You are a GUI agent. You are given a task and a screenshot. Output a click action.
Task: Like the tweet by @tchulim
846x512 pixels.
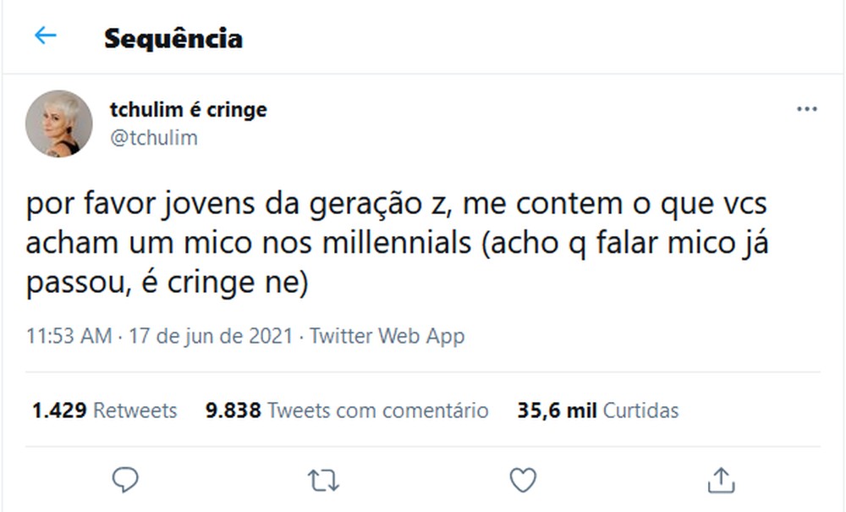point(521,480)
